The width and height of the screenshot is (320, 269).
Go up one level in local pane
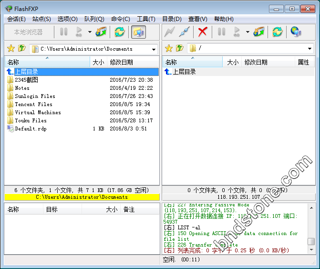pos(21,48)
